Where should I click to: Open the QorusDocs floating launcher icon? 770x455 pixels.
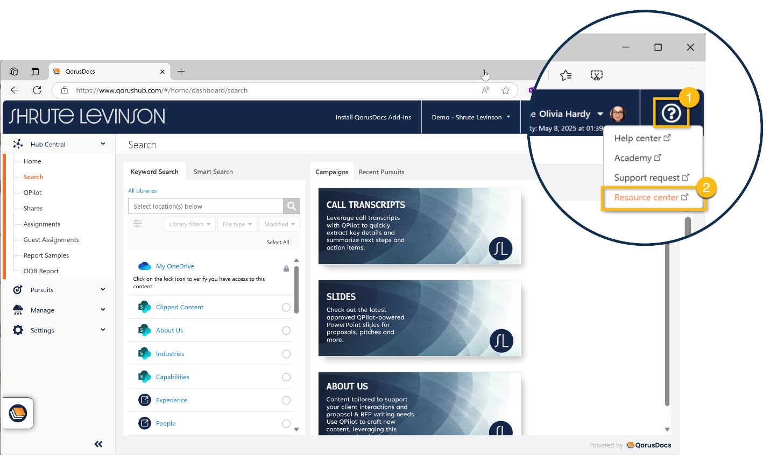(x=18, y=413)
